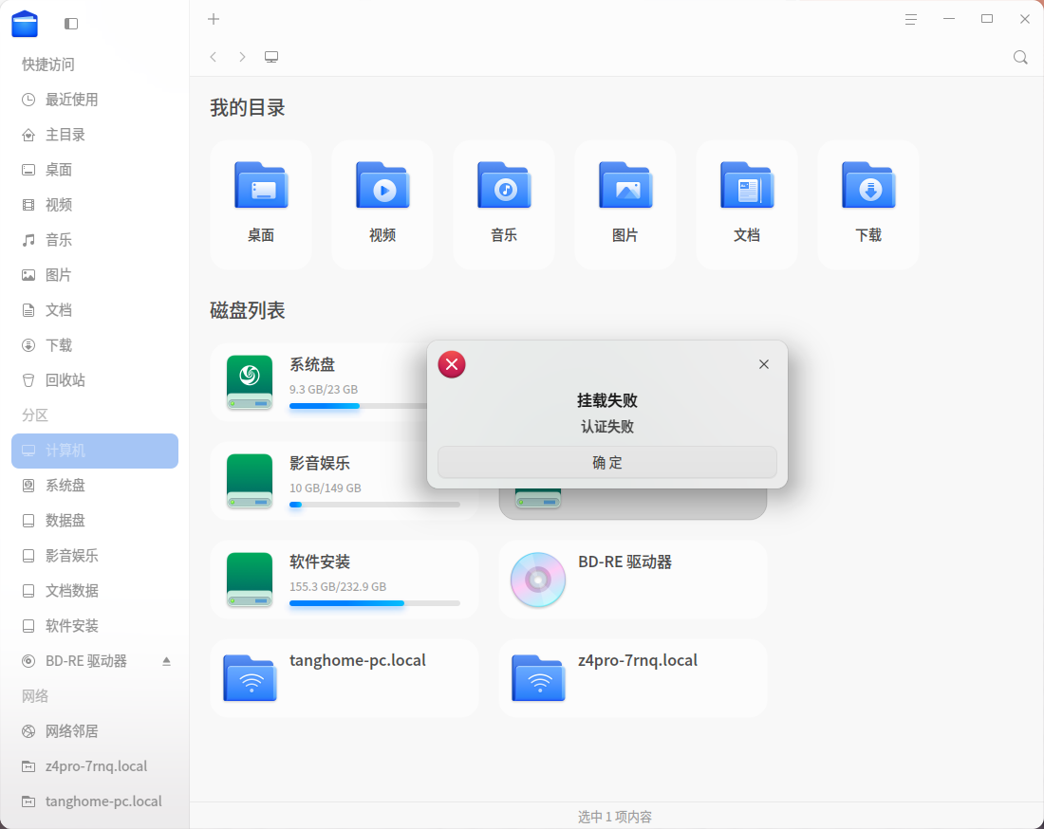This screenshot has width=1044, height=829.
Task: Open 桌面 in sidebar
Action: pos(95,170)
